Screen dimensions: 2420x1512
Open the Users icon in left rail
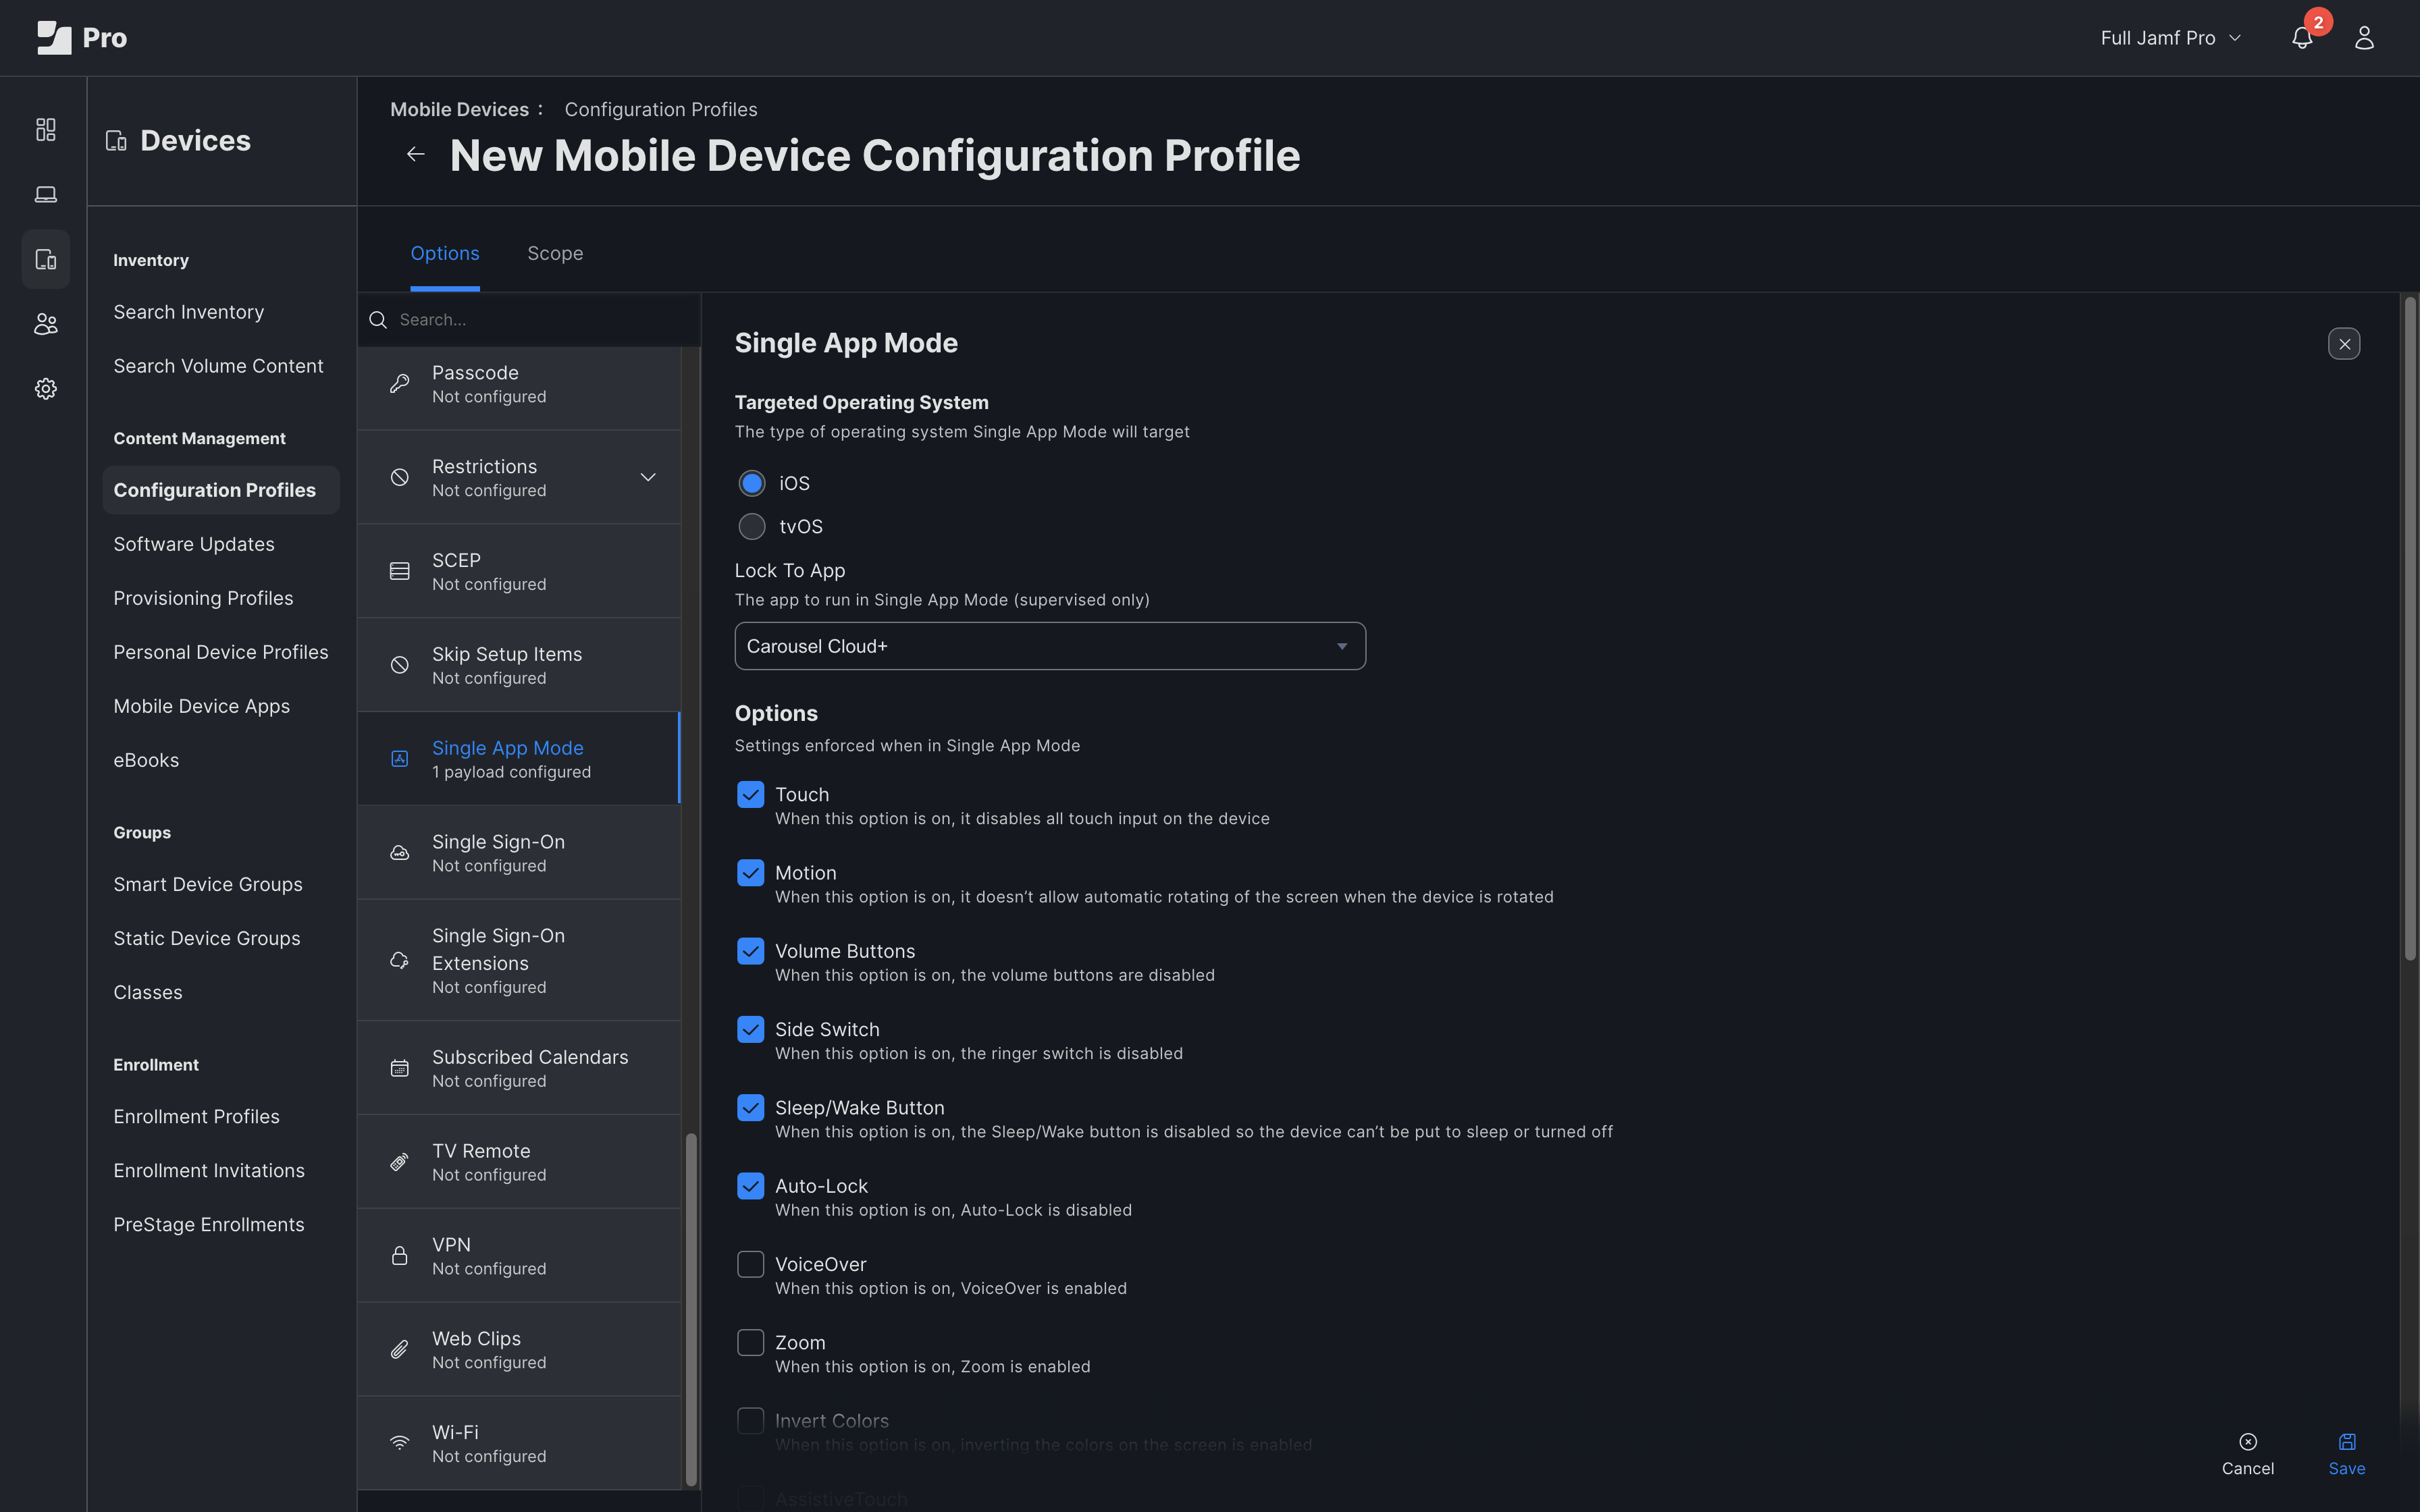(x=46, y=324)
